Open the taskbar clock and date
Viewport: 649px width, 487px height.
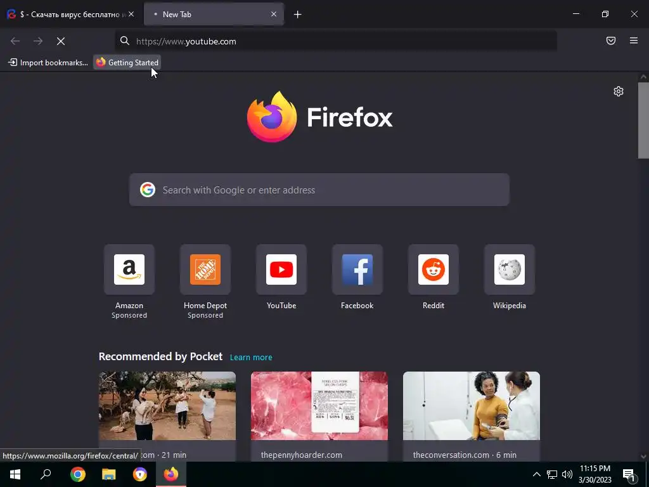594,474
